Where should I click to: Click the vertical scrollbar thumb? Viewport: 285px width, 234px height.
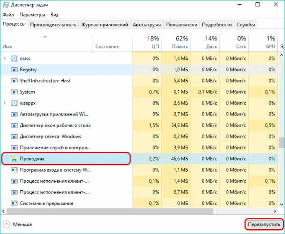[282, 143]
